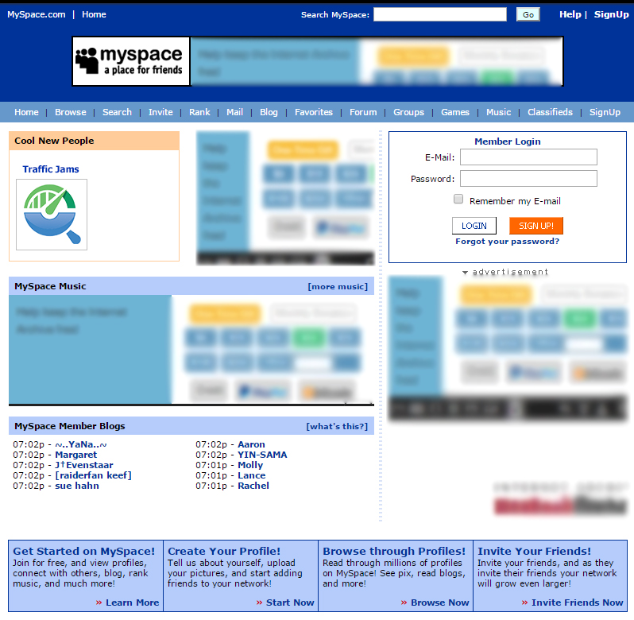Open the Help link in header
This screenshot has width=634, height=620.
coord(570,14)
